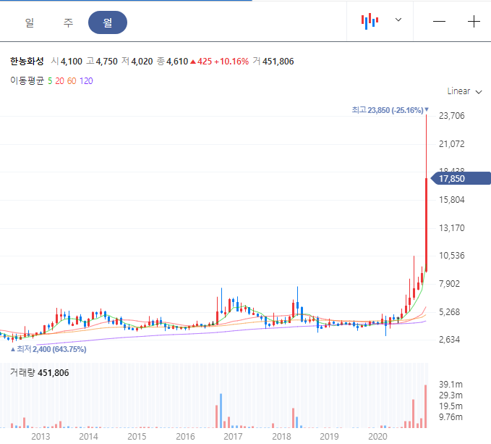Click the 2,634 price axis label
The height and width of the screenshot is (444, 491).
[449, 340]
